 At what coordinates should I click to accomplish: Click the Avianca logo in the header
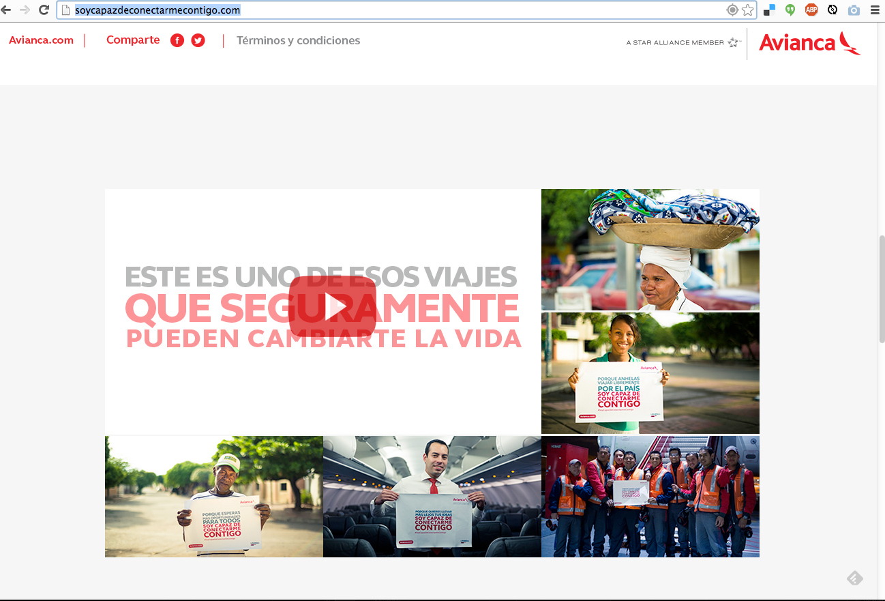[809, 43]
